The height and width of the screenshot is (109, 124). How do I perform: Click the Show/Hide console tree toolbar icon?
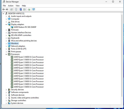point(12,9)
